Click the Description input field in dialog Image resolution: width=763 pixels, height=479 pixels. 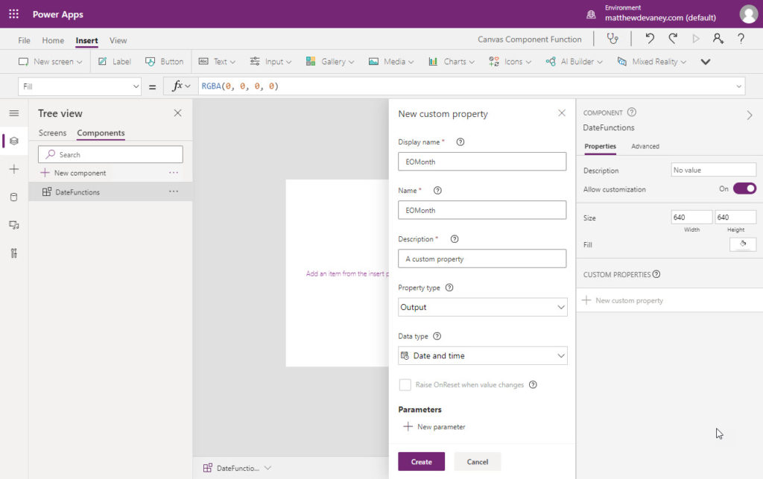[x=482, y=258]
